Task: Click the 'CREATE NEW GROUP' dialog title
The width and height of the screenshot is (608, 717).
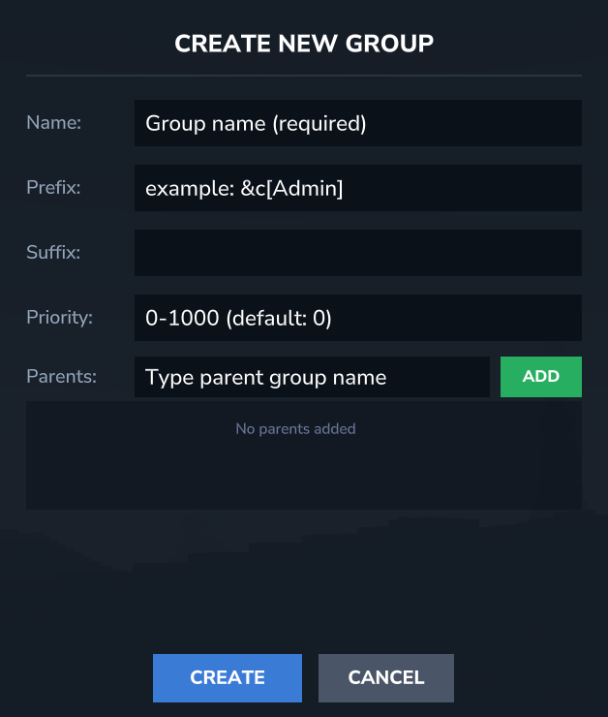Action: point(304,43)
